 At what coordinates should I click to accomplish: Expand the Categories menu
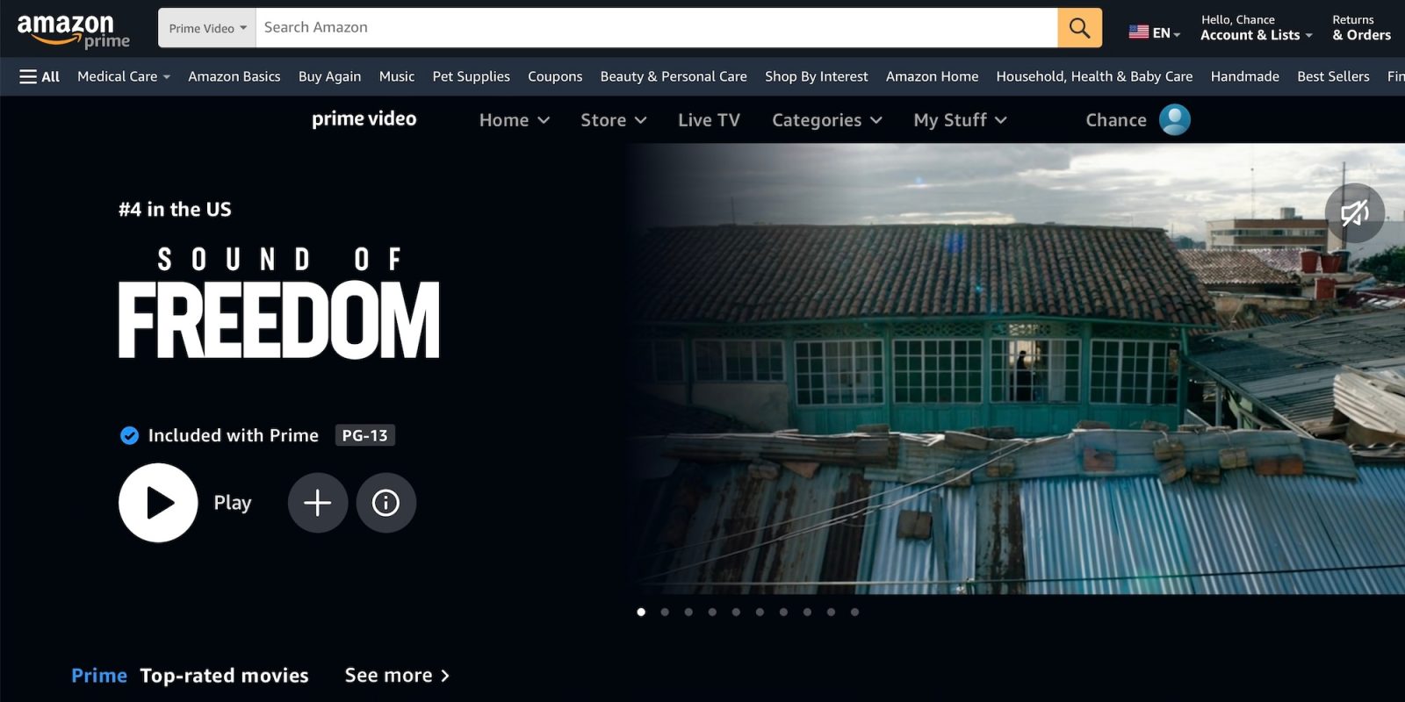point(826,120)
